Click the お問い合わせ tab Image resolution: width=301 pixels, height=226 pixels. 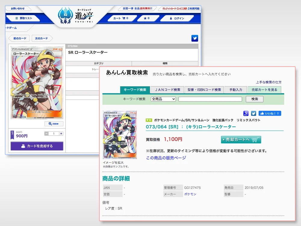[18, 8]
